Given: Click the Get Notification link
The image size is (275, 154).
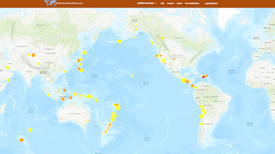Looking at the screenshot, I should [192, 3].
